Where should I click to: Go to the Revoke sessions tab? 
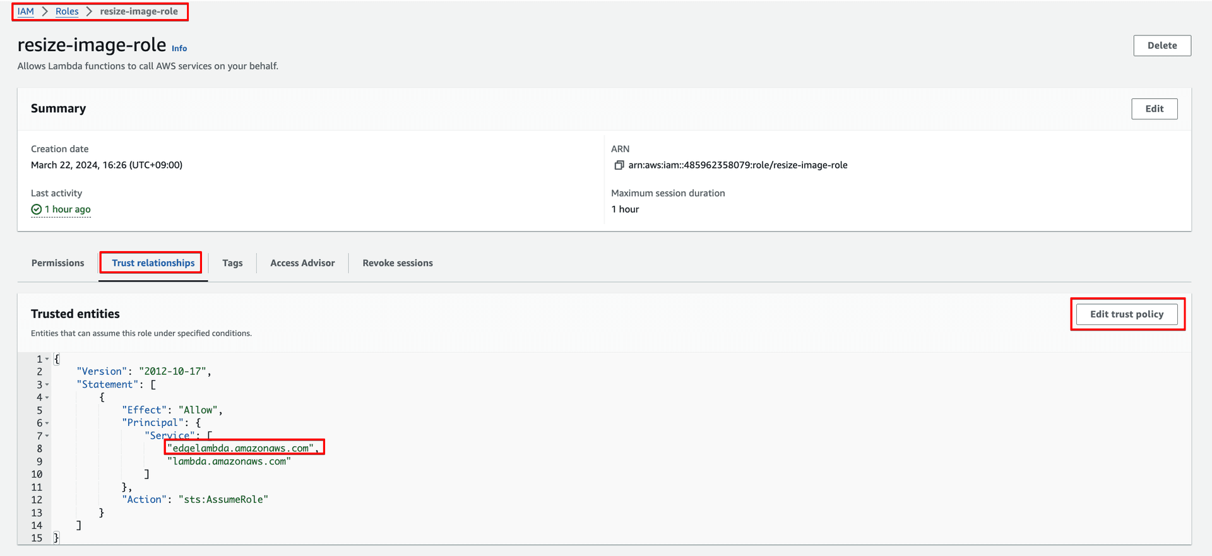coord(398,263)
